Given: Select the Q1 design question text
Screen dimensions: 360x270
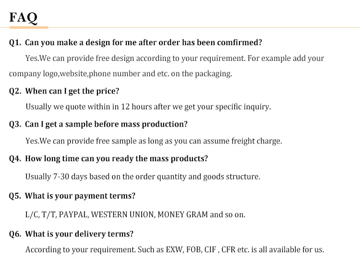Looking at the screenshot, I should pyautogui.click(x=144, y=43).
